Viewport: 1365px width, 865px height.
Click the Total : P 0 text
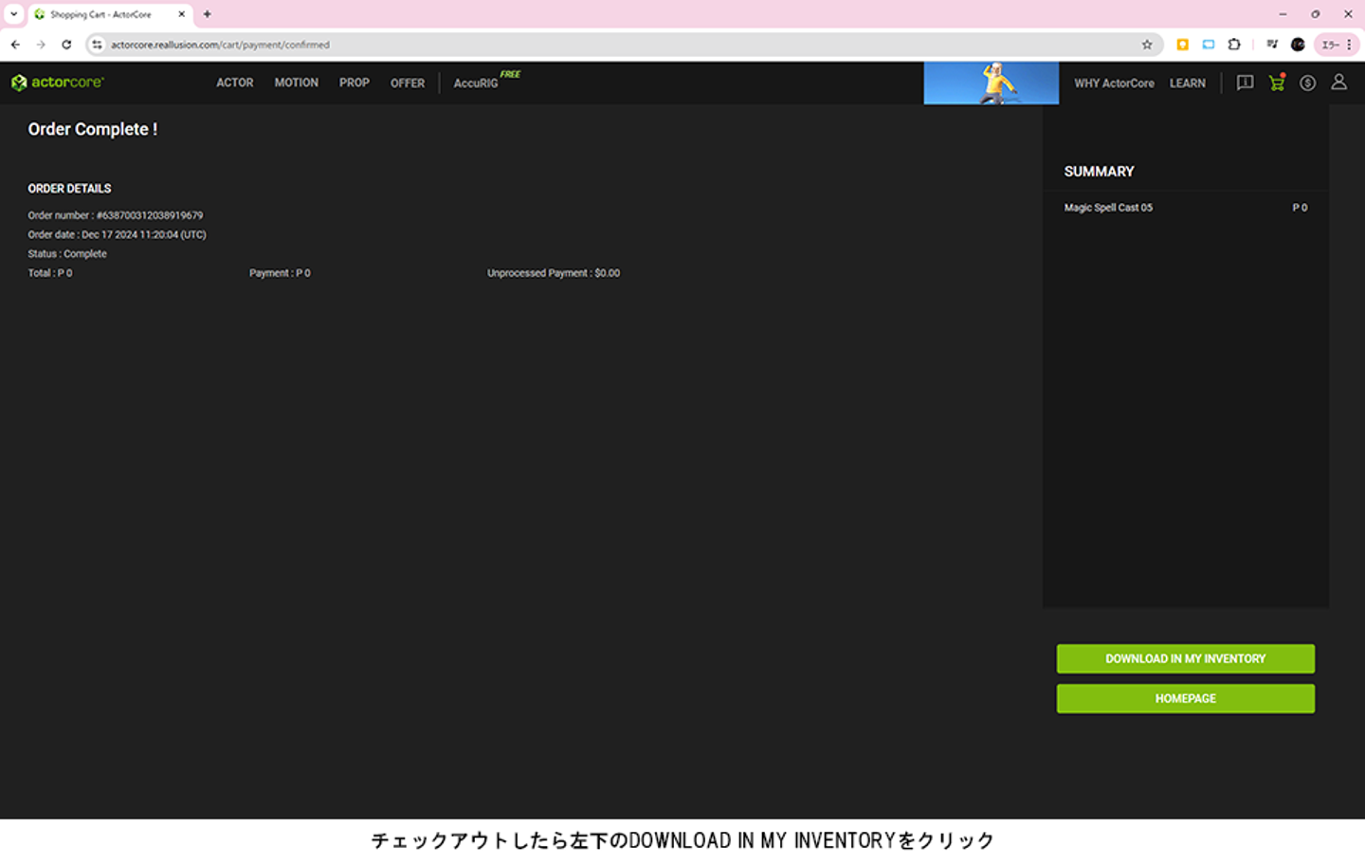coord(50,273)
